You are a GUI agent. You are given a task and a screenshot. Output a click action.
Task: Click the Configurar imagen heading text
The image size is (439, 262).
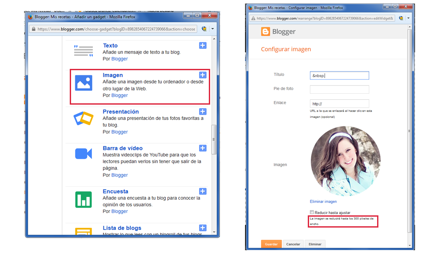tap(286, 49)
